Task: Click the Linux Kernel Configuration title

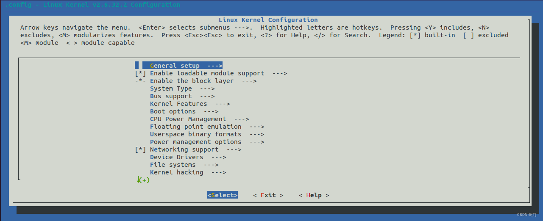Action: click(268, 20)
